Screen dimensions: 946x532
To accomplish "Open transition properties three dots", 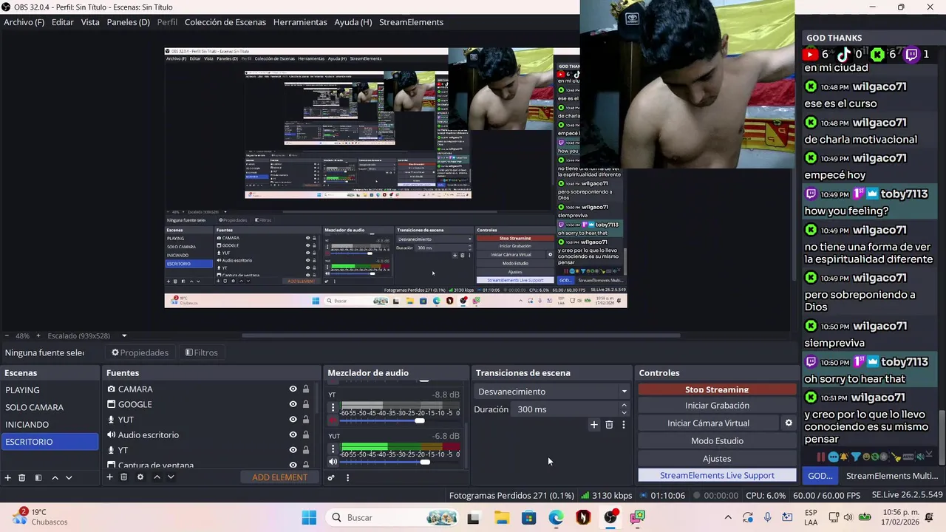I will [x=624, y=424].
